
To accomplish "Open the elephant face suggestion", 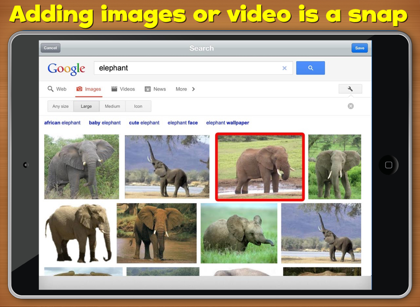I will point(183,123).
